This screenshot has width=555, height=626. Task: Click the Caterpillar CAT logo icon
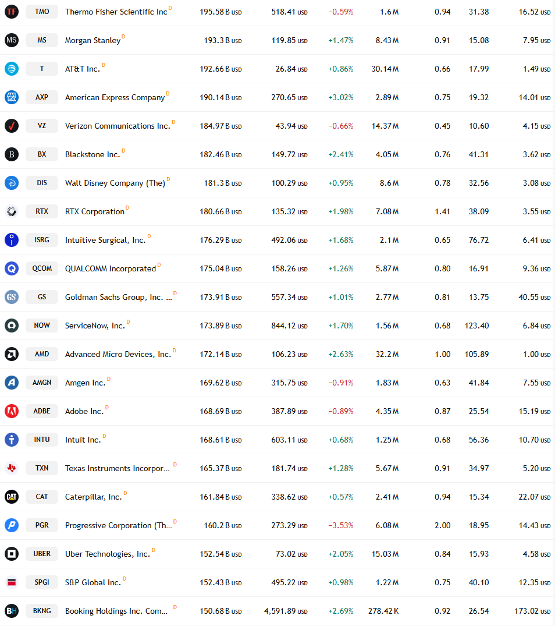[12, 497]
